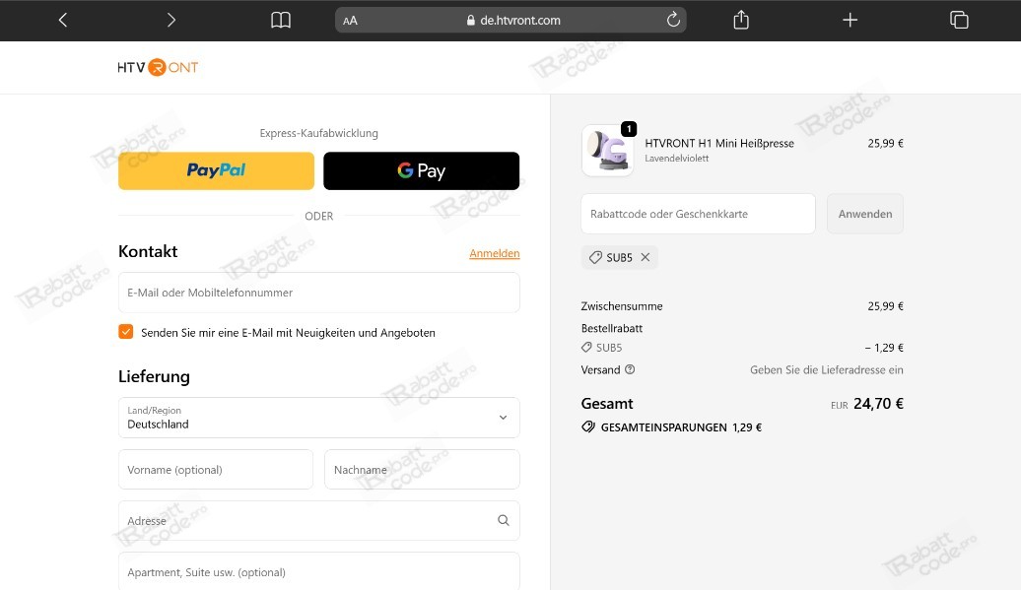Focus the Nachname field
Screen dimensions: 1021x590
click(422, 470)
